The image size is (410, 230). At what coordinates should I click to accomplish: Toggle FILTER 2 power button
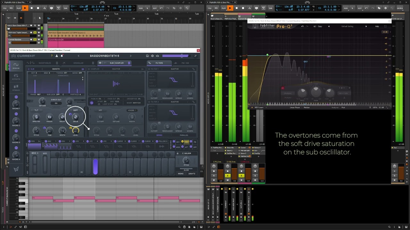point(149,102)
